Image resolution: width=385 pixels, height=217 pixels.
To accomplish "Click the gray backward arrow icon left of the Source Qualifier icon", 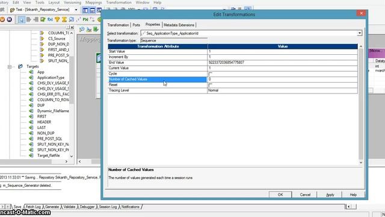I will click(36, 19).
